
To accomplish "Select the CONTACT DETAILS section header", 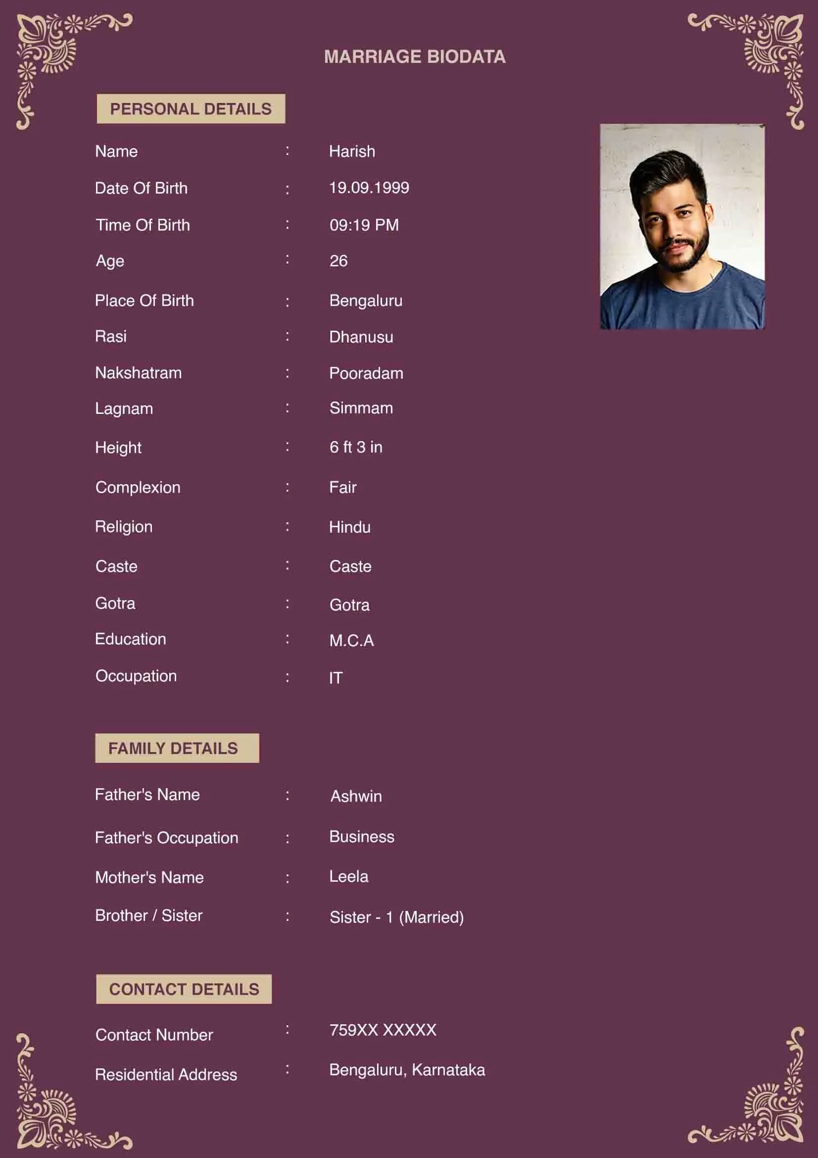I will click(x=184, y=989).
